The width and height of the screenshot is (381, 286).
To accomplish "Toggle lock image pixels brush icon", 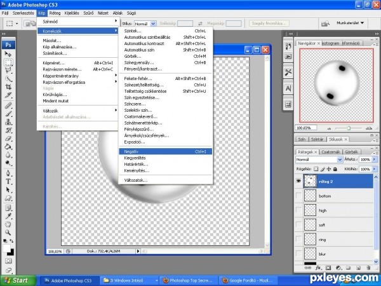I will [x=323, y=169].
